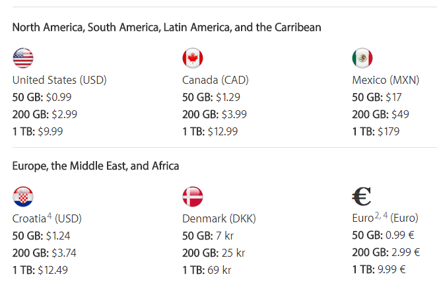Select the United States 50 GB $0.99 price
The height and width of the screenshot is (293, 437).
point(42,97)
